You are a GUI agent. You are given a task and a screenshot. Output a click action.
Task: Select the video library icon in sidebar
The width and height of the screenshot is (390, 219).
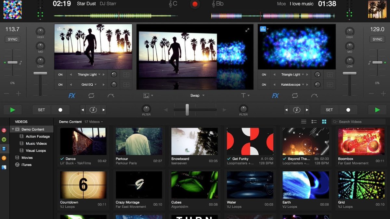pyautogui.click(x=4, y=149)
